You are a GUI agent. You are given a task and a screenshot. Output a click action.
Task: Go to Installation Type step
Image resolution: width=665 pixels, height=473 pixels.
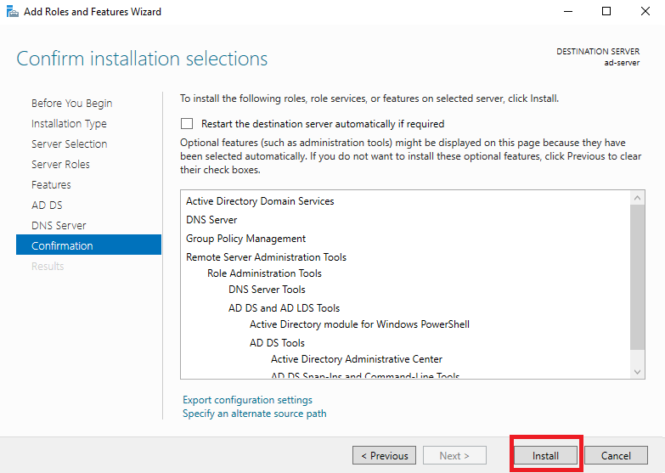tap(69, 123)
